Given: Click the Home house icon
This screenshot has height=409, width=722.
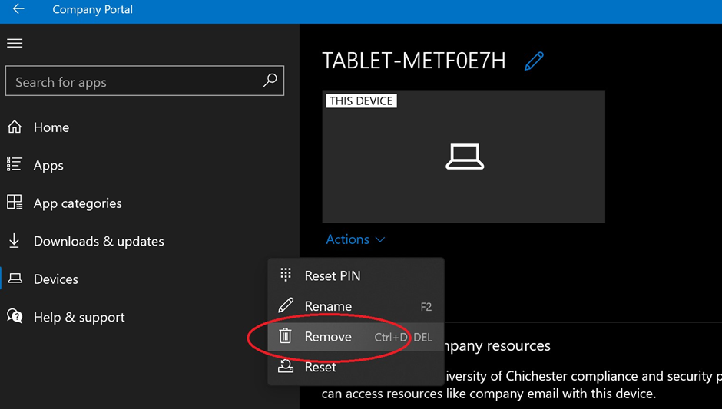Looking at the screenshot, I should (15, 127).
